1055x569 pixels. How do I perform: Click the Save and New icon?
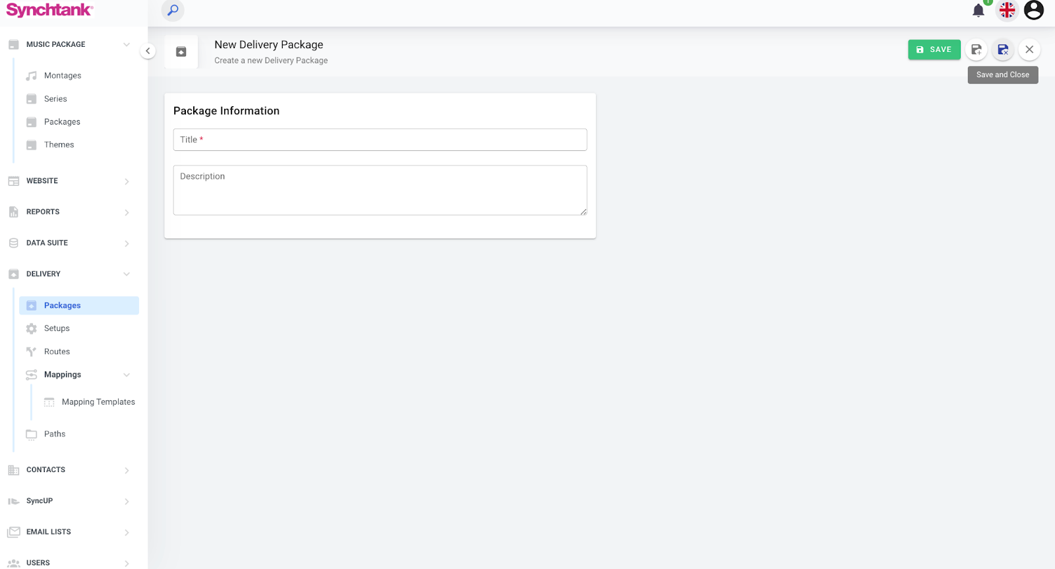pos(977,49)
